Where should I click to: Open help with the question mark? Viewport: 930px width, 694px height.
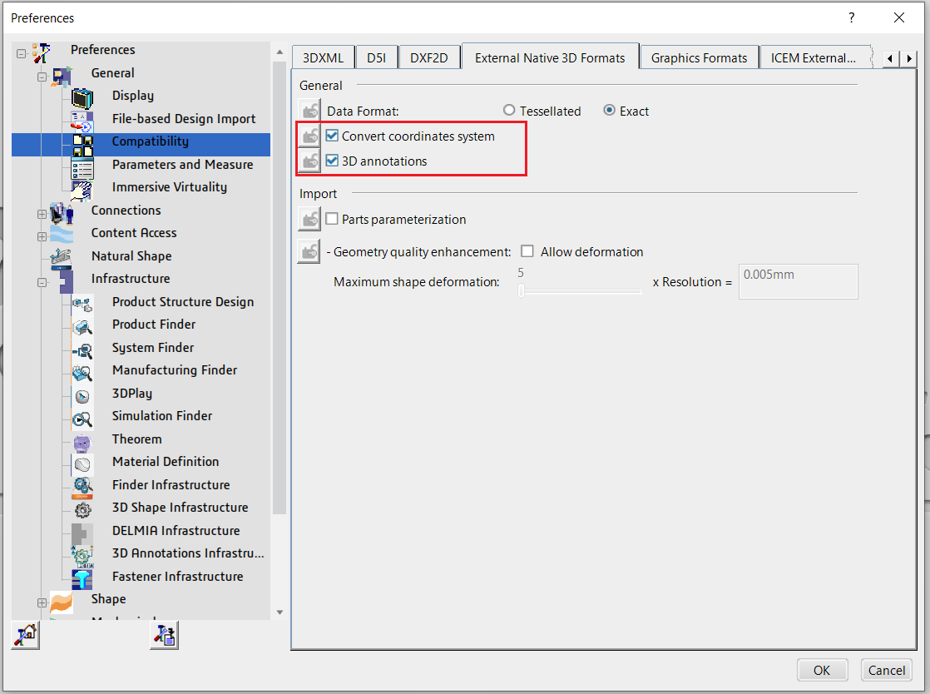click(x=852, y=17)
